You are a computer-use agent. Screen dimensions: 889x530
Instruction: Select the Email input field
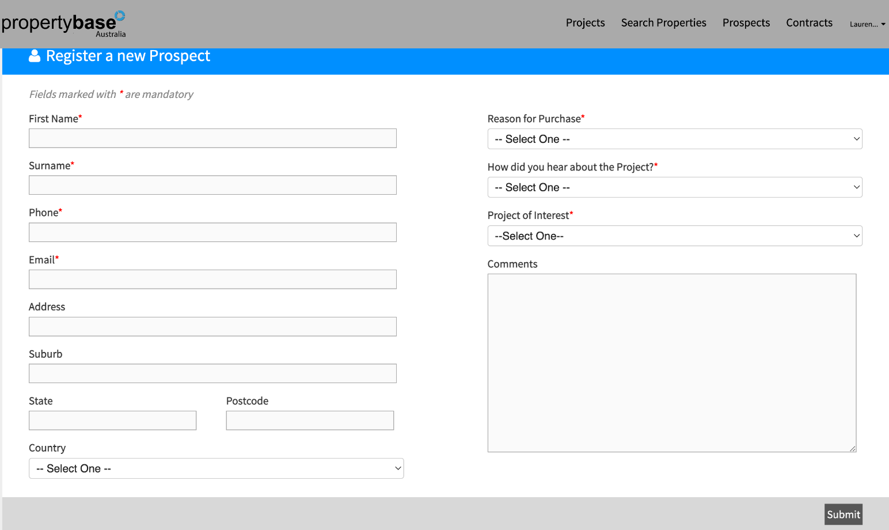pos(212,279)
